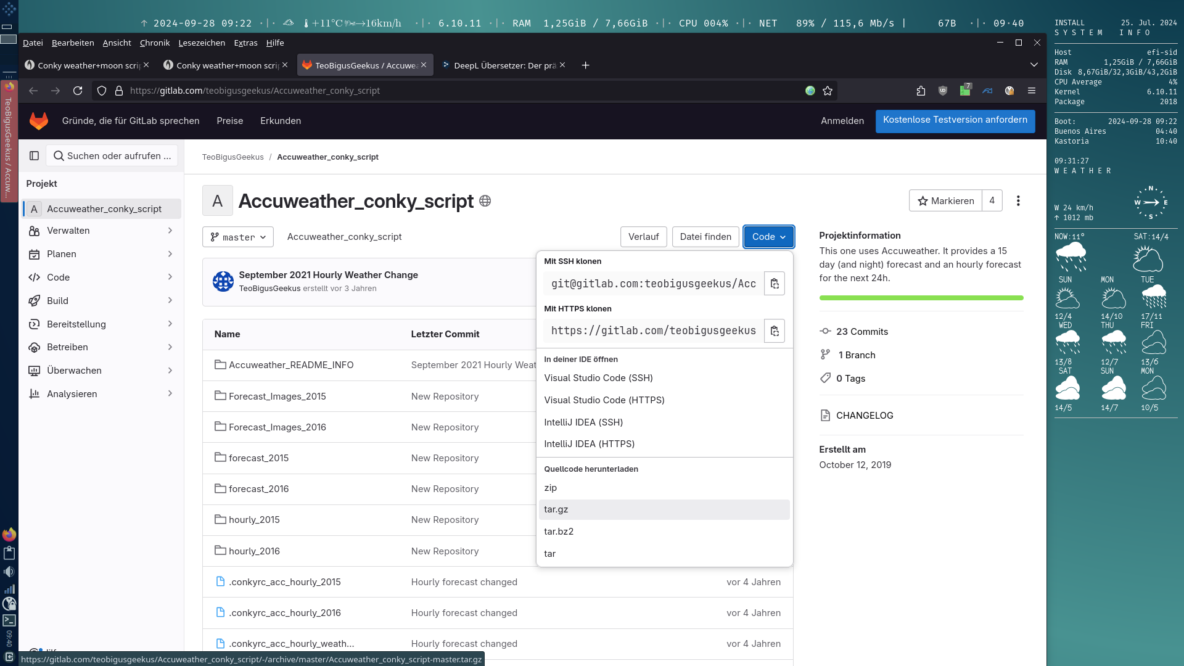Open the terminal icon in the side panel
Screen dimensions: 1184x666
pos(9,620)
